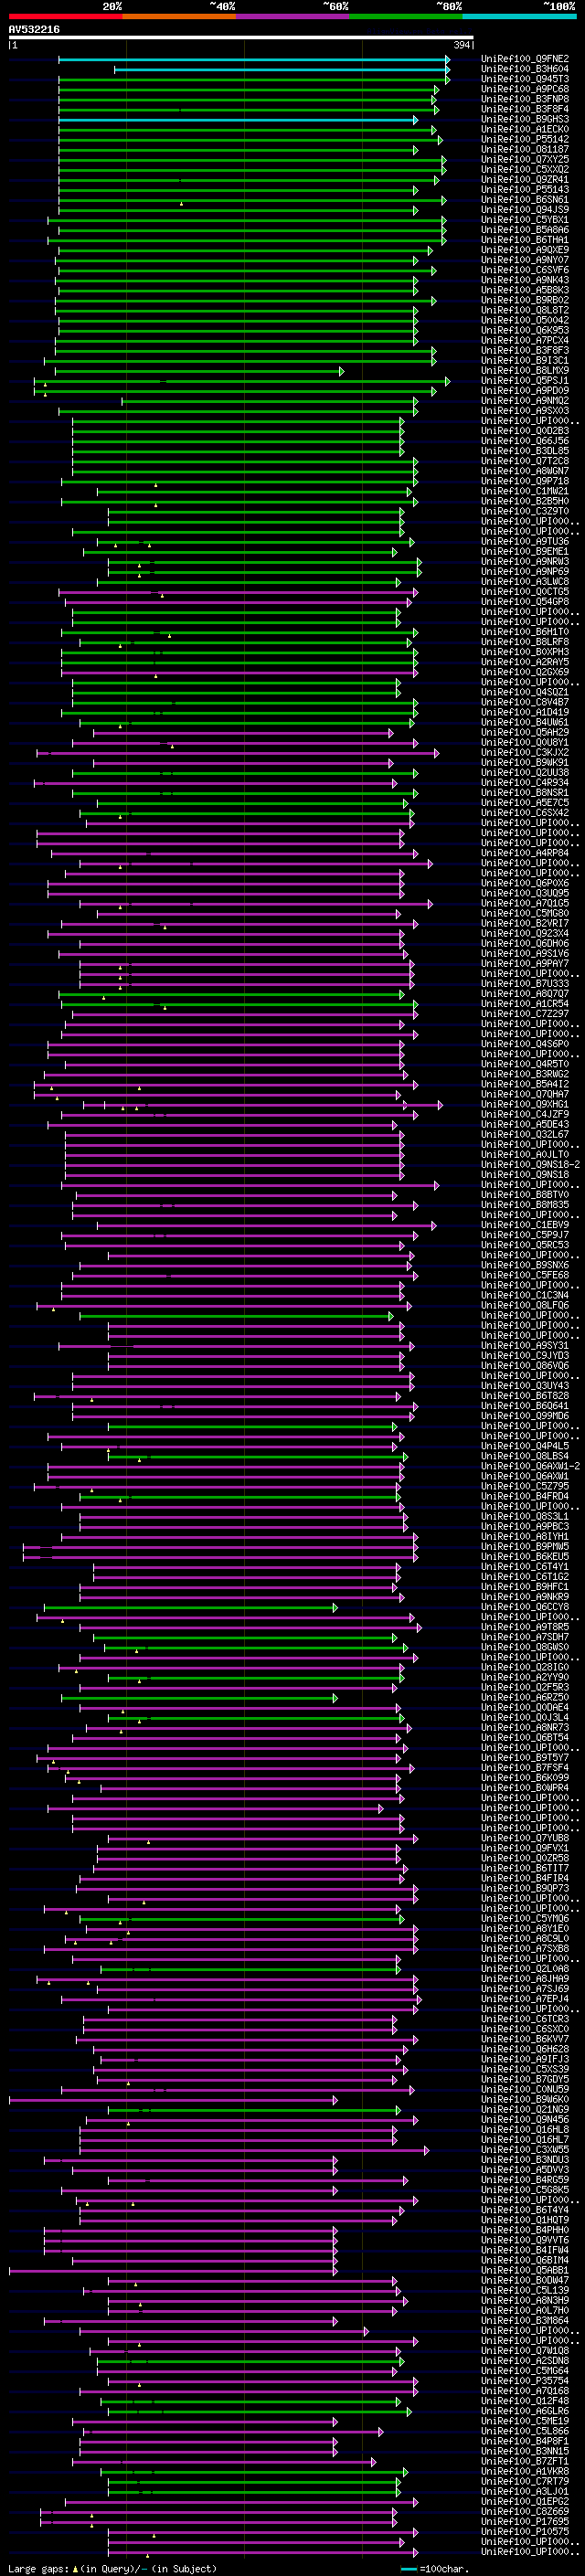This screenshot has height=2576, width=585.
Task: Click the cyan alignment bar for UniRef100_B9GHS3
Action: pos(238,120)
